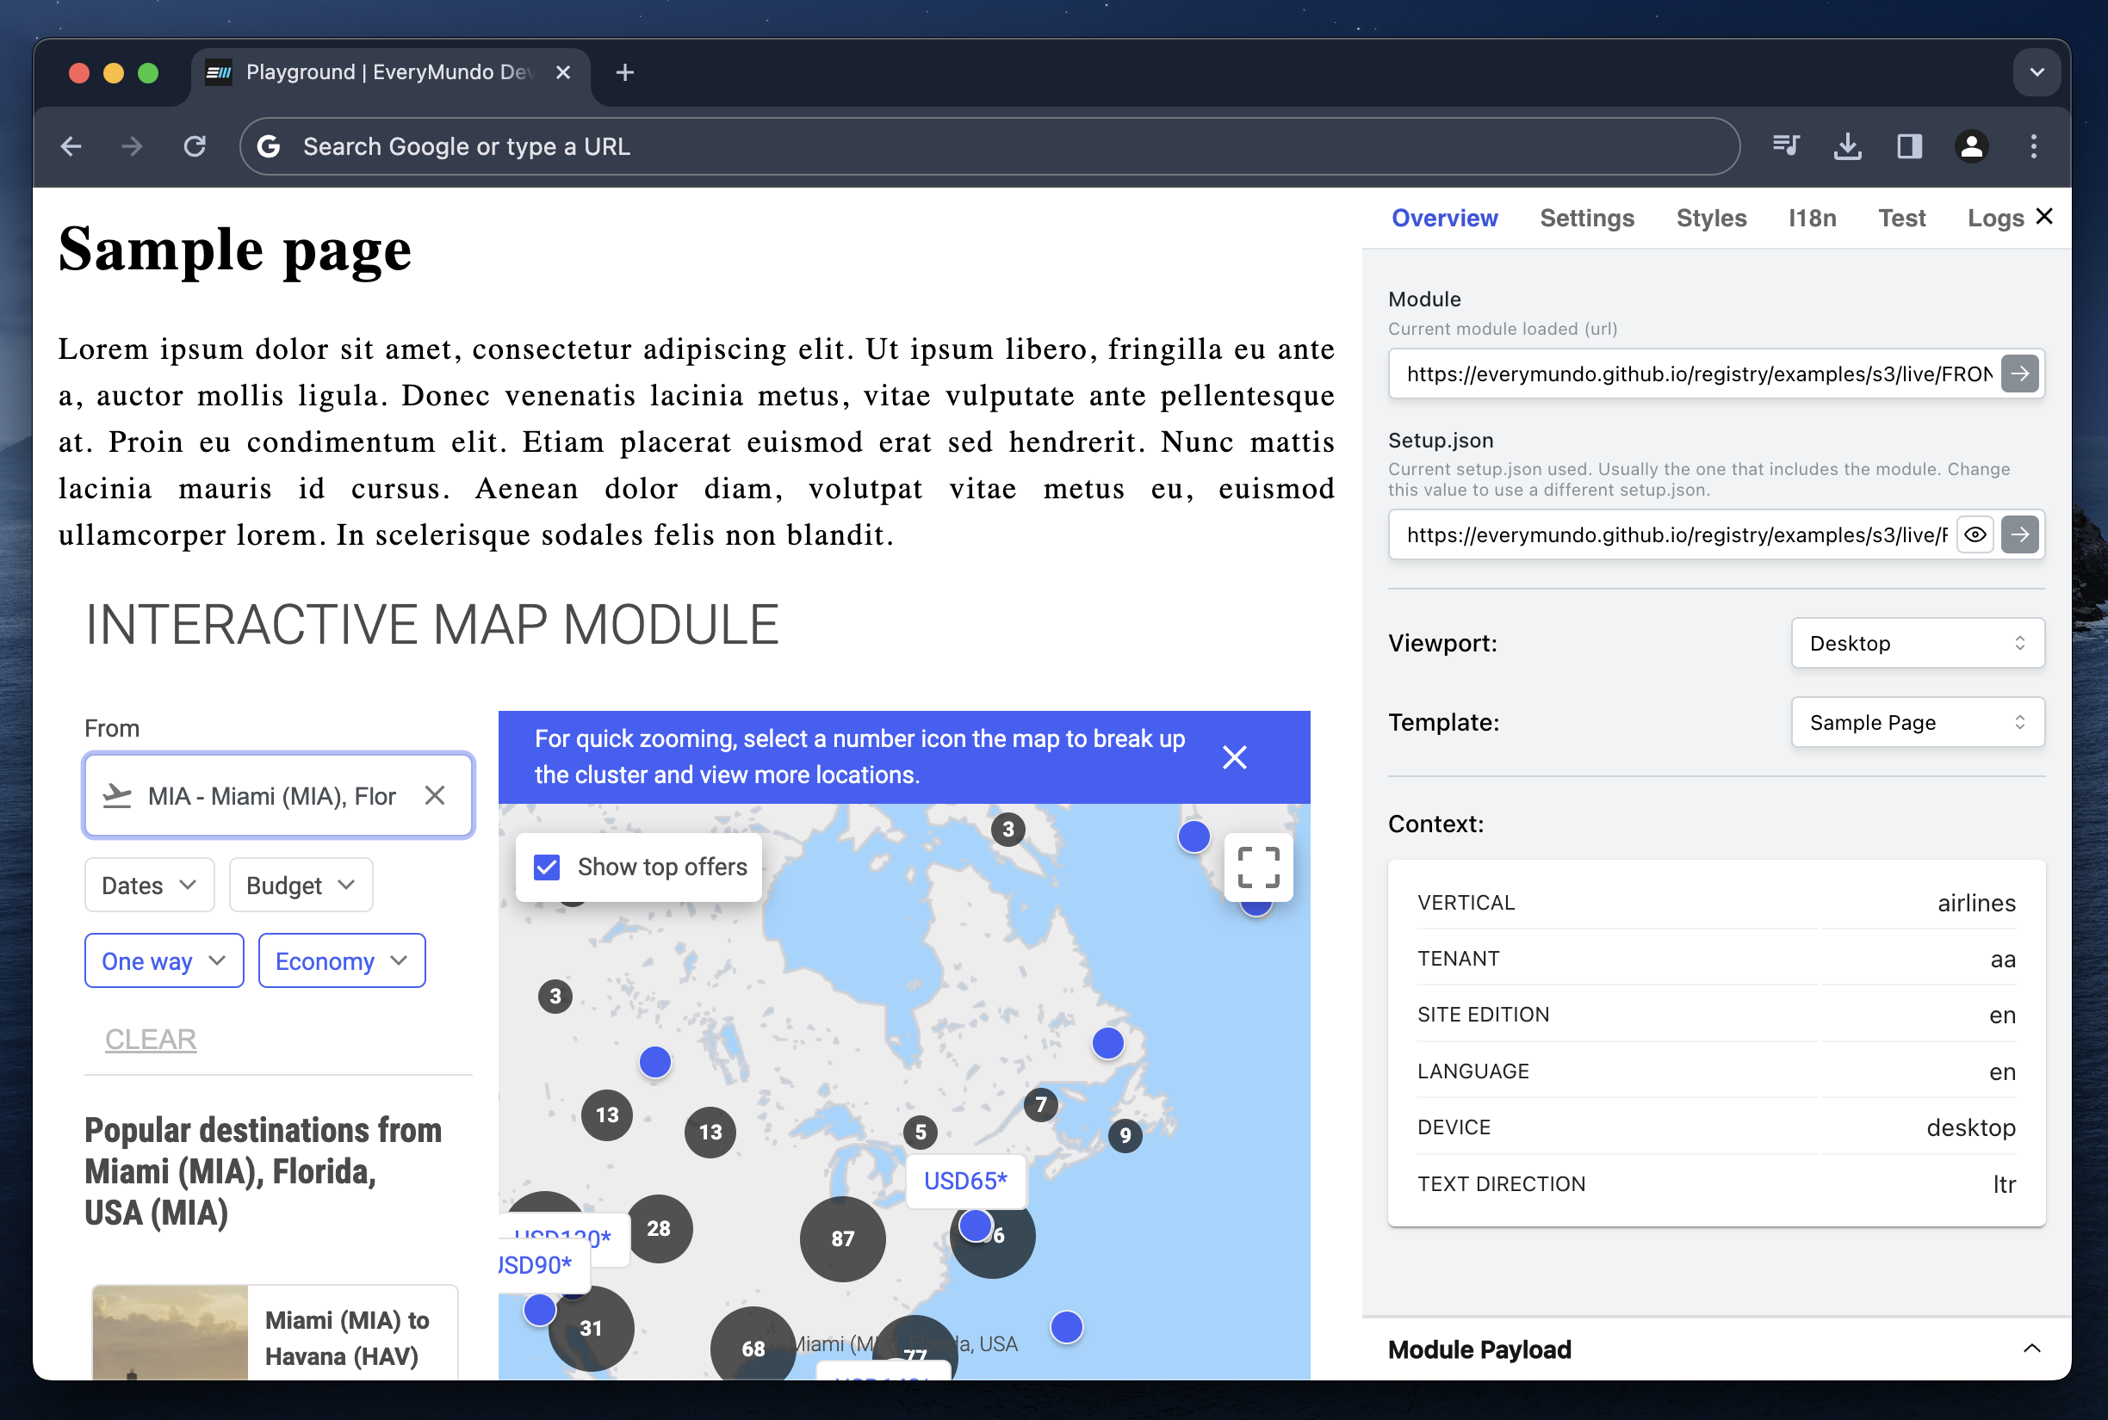Preview Setup.json with the eye icon
This screenshot has width=2108, height=1420.
click(x=1975, y=534)
